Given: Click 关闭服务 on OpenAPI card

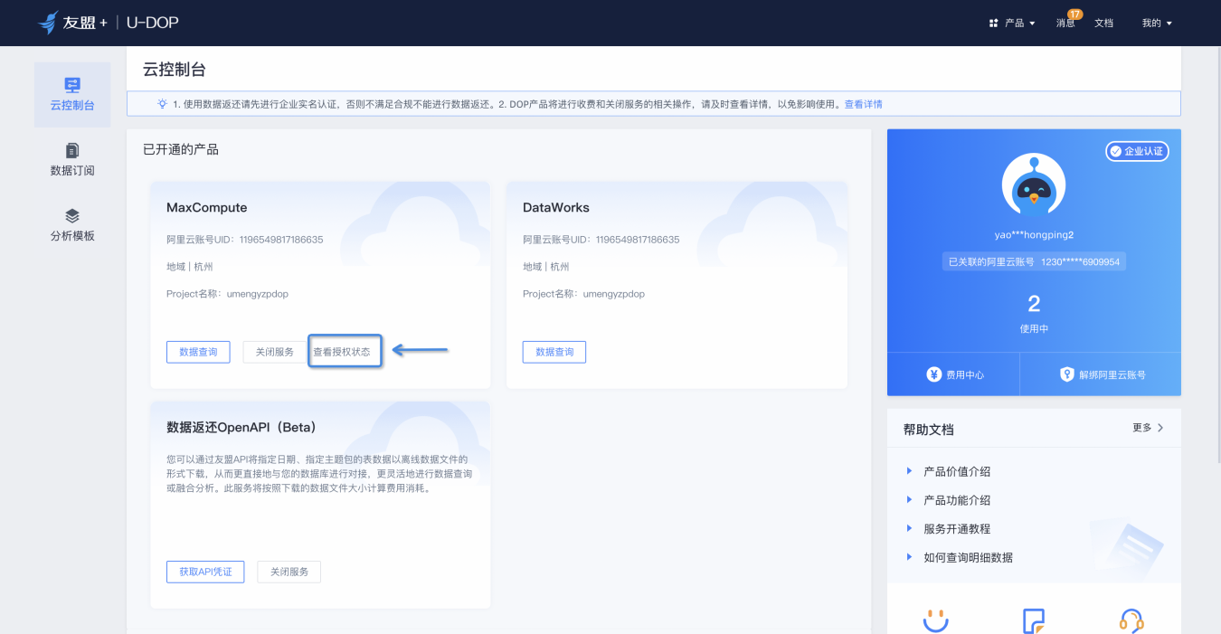Looking at the screenshot, I should [x=289, y=572].
